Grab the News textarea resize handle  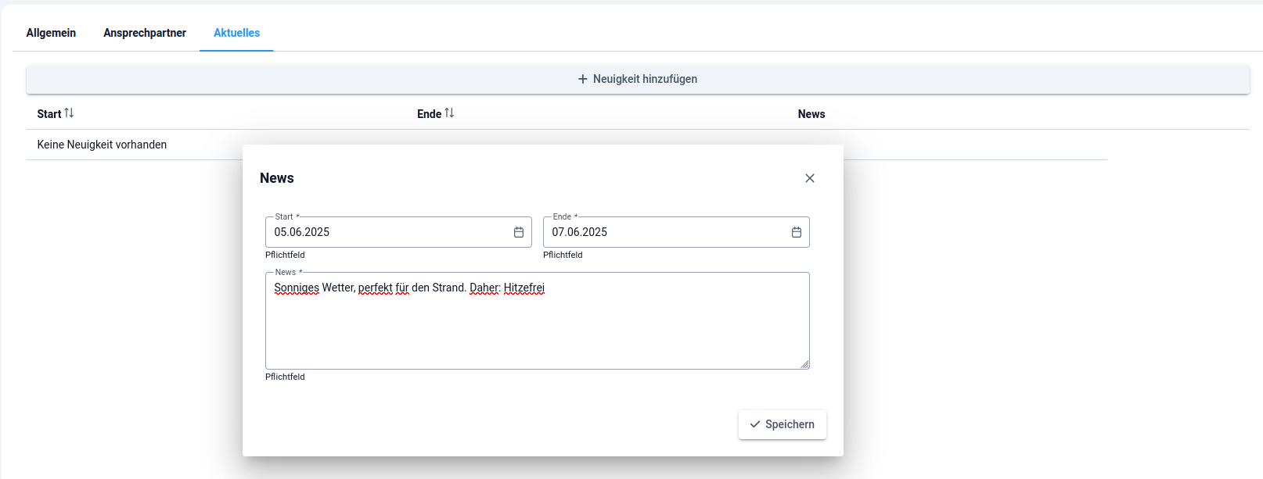pos(804,364)
